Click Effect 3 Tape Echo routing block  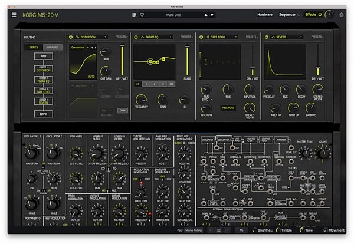[43, 90]
